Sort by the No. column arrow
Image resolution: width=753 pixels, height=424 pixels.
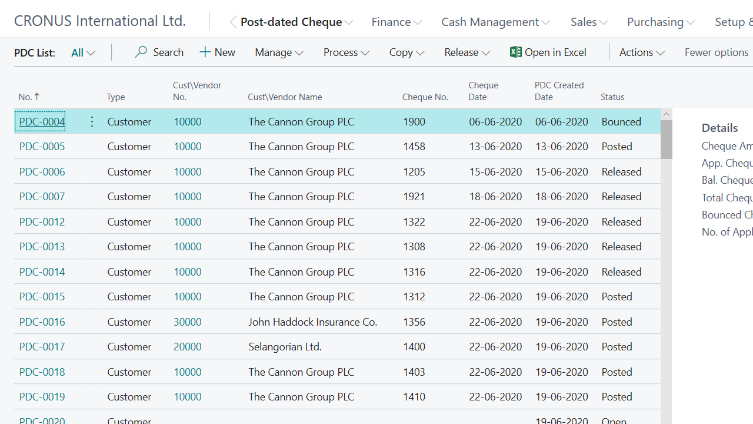click(x=37, y=97)
